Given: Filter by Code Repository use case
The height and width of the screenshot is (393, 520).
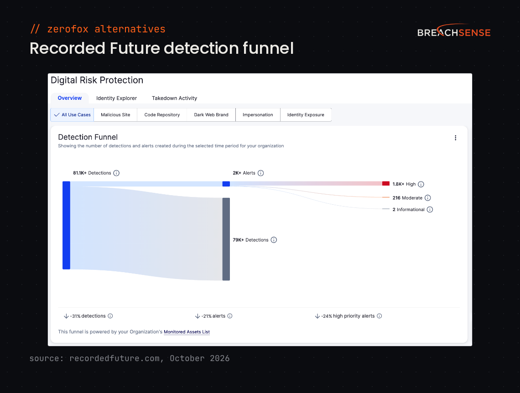Looking at the screenshot, I should click(x=162, y=114).
